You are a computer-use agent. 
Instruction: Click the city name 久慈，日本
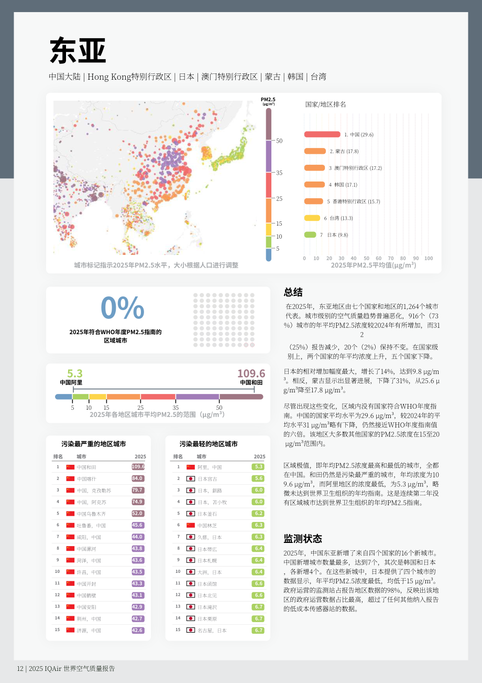(x=210, y=537)
